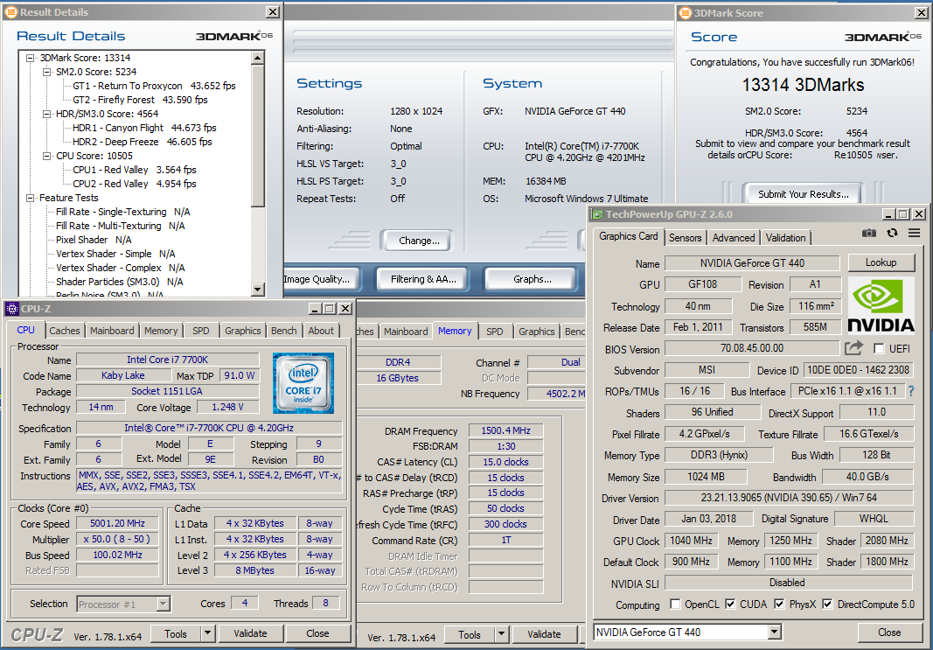Click the Intel Core i7 badge in CPU-Z
Screen dimensions: 933x650
(303, 383)
